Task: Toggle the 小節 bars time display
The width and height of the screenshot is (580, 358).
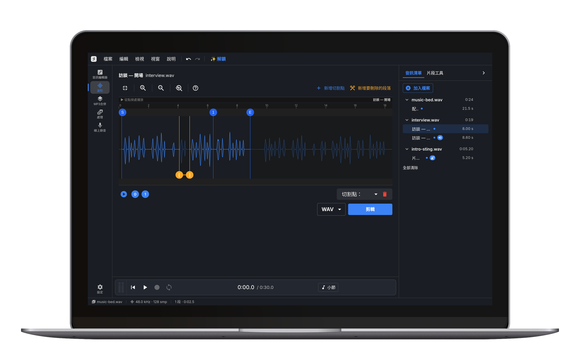Action: 328,287
